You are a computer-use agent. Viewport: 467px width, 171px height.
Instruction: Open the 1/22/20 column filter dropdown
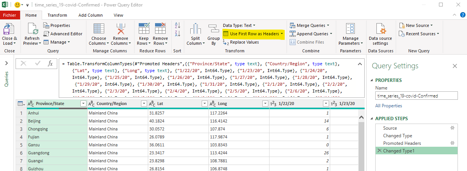(x=325, y=104)
